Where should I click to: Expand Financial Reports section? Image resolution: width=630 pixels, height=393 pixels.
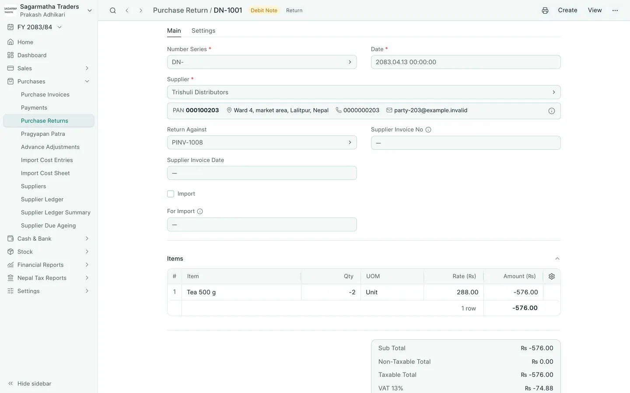click(x=49, y=265)
